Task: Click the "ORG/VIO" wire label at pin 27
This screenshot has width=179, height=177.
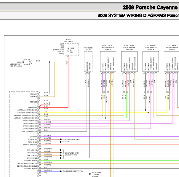Action: [48, 165]
